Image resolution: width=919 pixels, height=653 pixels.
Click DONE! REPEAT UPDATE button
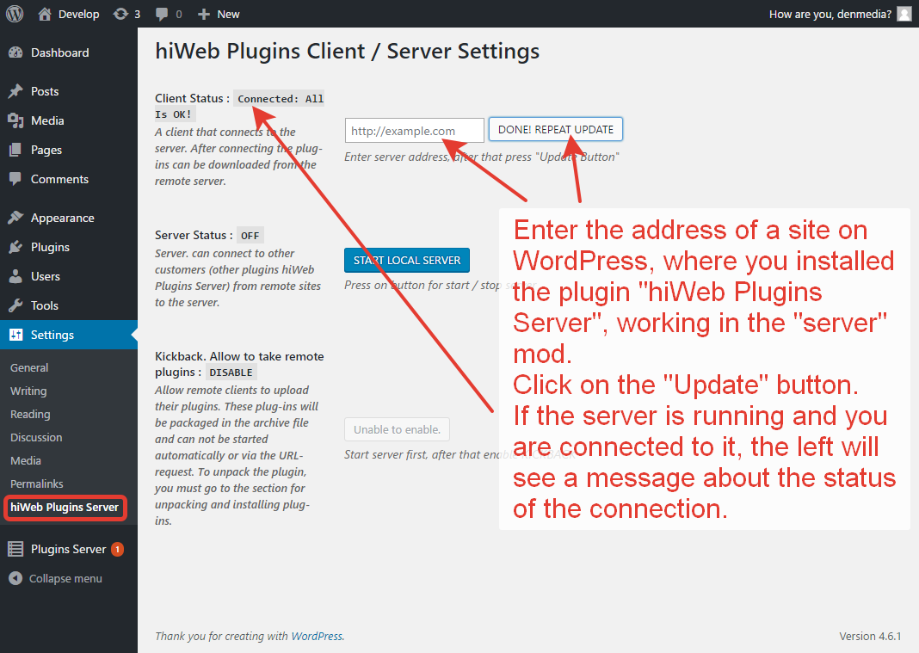(556, 130)
